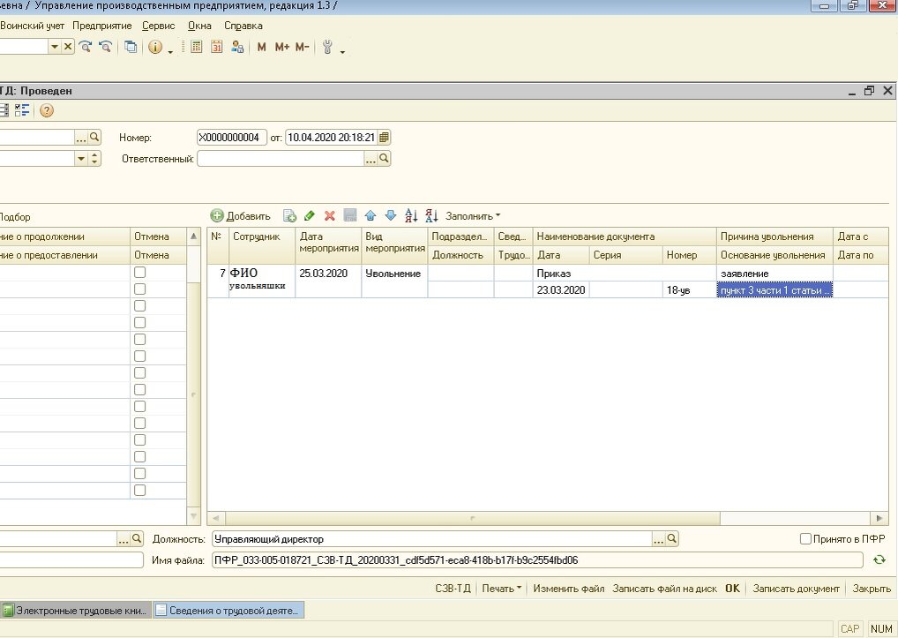Click the Добавить button
The image size is (898, 638).
click(x=241, y=216)
